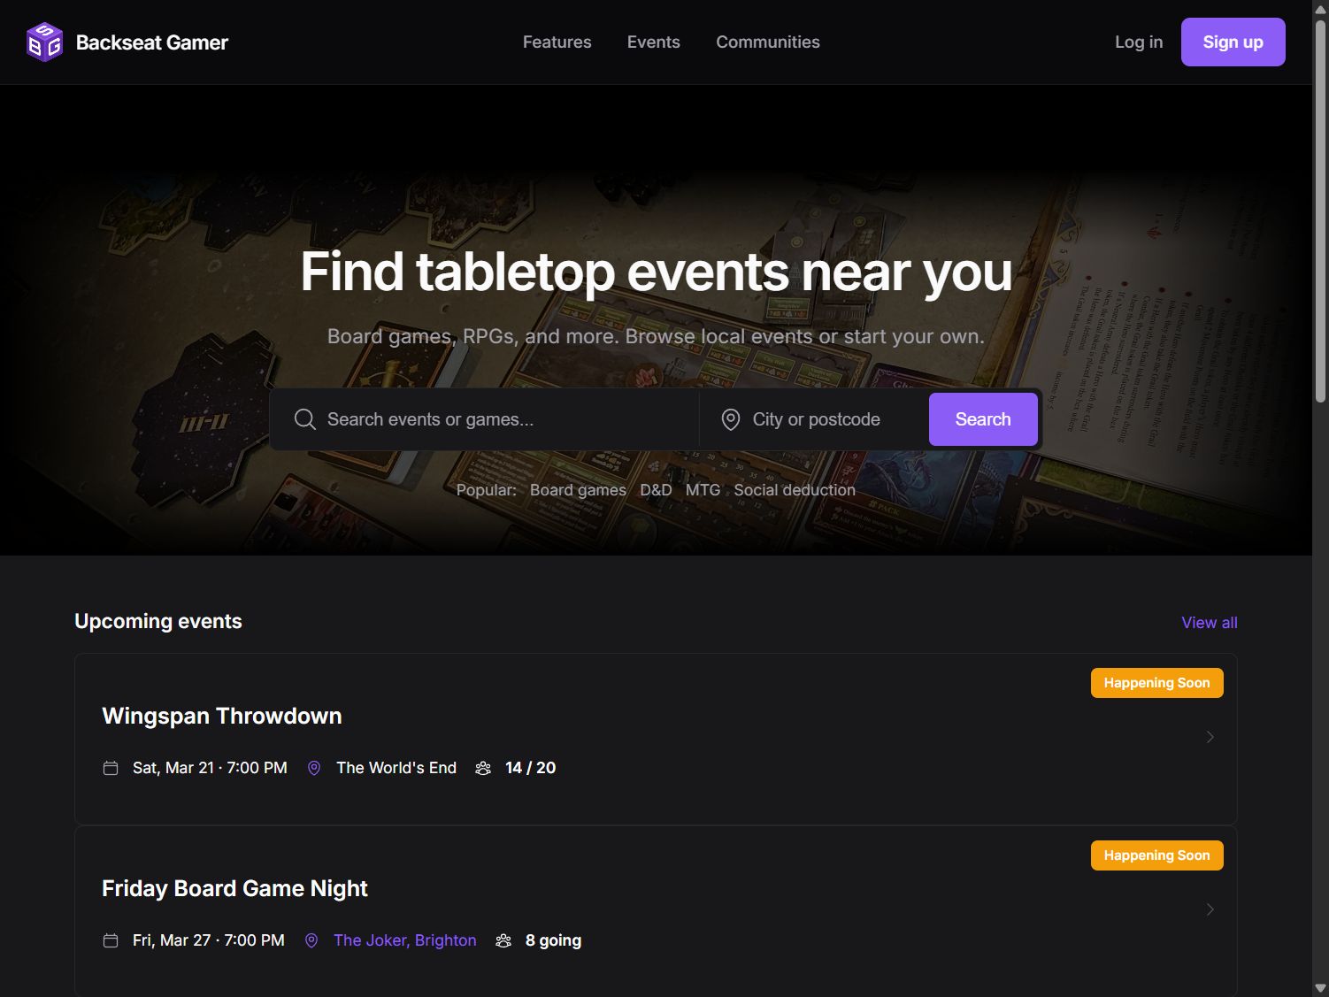
Task: Select the MTG popular filter
Action: (703, 489)
